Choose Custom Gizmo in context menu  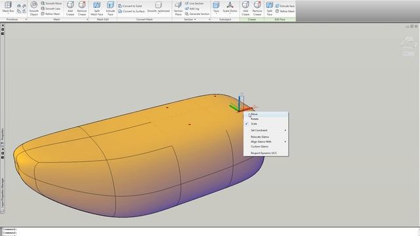click(266, 147)
